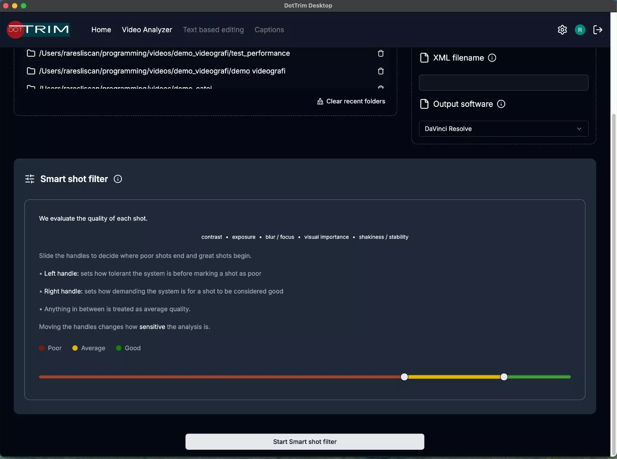Click the Good legend label
617x459 pixels.
tap(133, 348)
